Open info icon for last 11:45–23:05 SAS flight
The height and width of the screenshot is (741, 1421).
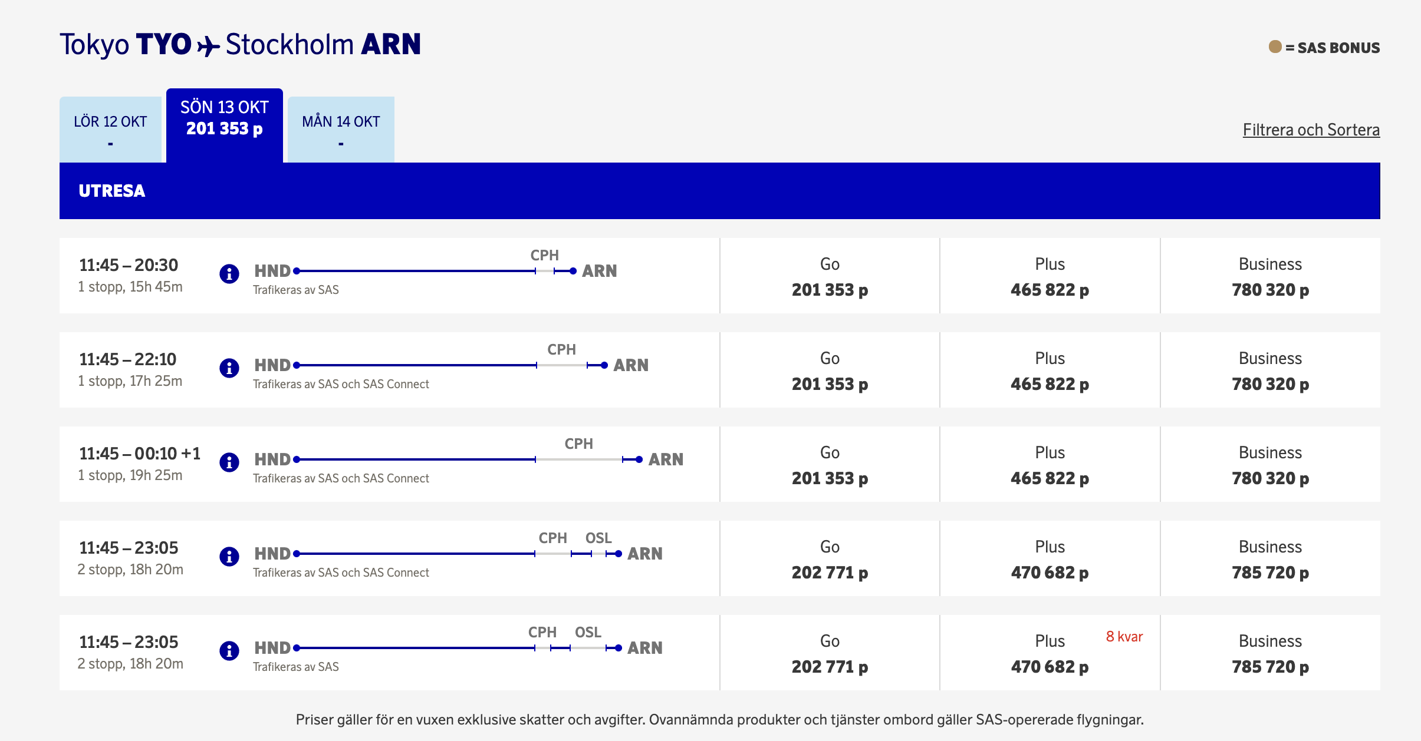pyautogui.click(x=229, y=651)
